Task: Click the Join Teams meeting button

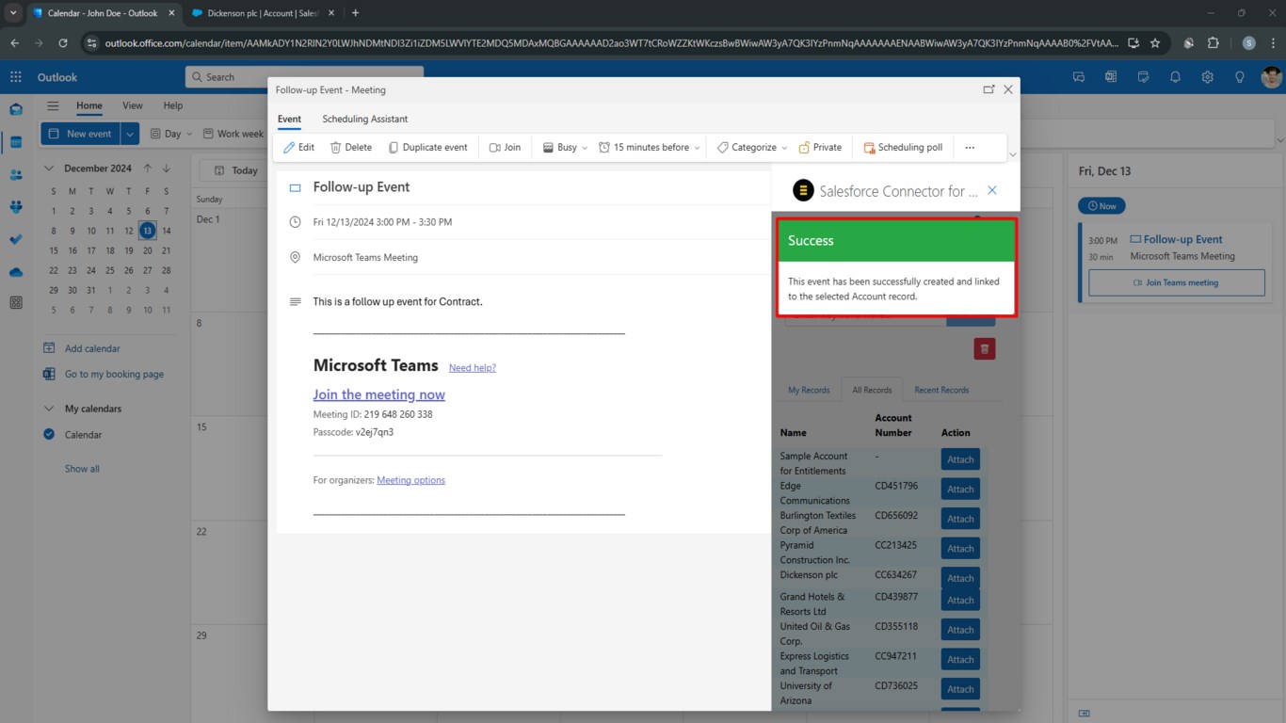Action: (1176, 282)
